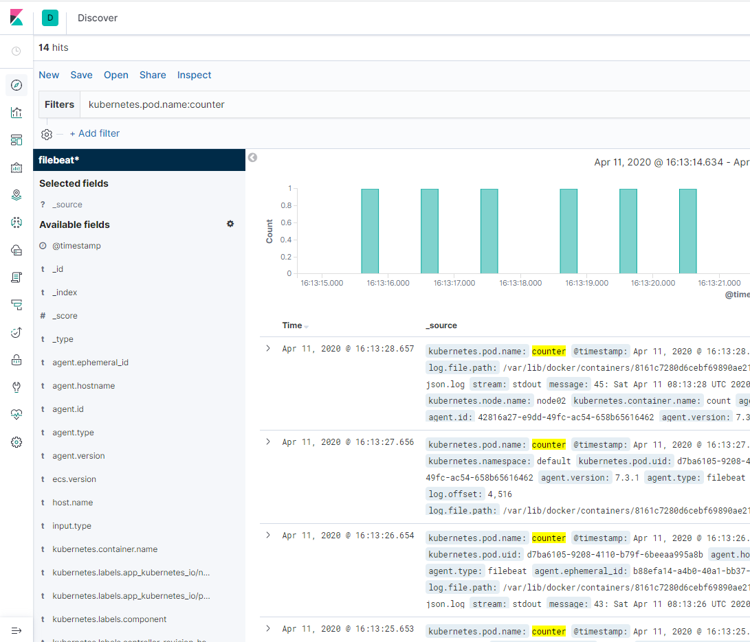The width and height of the screenshot is (750, 642).
Task: Click the histogram bar near 16:13:16.000
Action: tap(370, 231)
